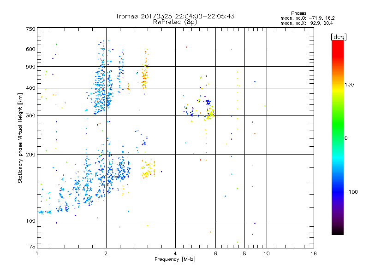The height and width of the screenshot is (276, 369).
Task: Click the 'RwPretec (8p)' subtitle
Action: tap(175, 22)
